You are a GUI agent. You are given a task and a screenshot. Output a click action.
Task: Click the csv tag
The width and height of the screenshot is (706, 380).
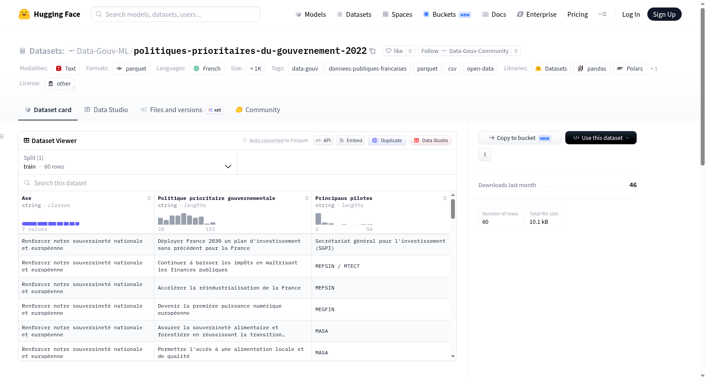point(452,68)
